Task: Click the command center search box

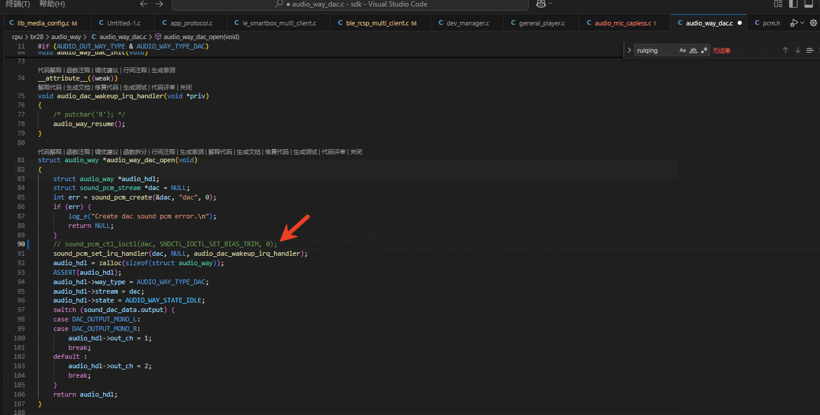Action: [x=350, y=5]
